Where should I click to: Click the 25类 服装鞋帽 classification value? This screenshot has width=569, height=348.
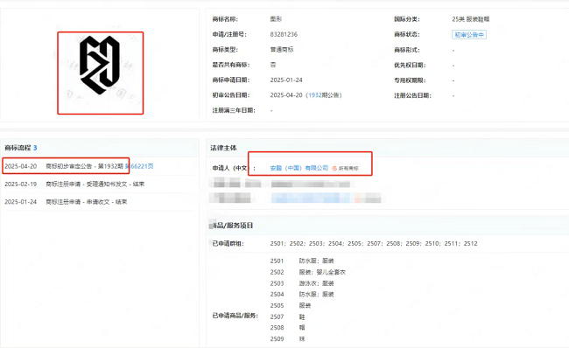point(471,19)
